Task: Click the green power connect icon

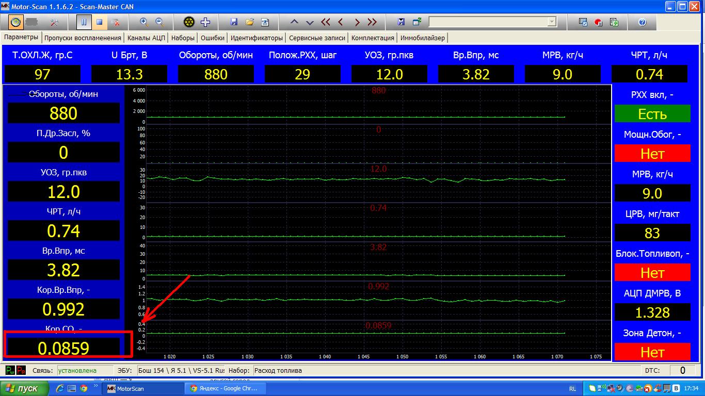Action: click(16, 22)
